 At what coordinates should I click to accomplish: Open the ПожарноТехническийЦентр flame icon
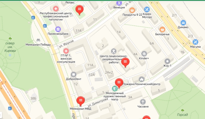coord(141,79)
